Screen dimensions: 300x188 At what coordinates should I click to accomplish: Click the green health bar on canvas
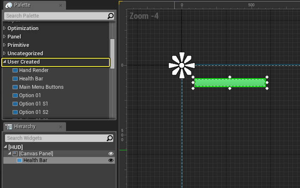tap(230, 83)
